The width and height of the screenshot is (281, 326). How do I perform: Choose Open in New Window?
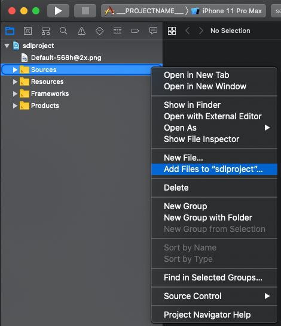coord(214,86)
